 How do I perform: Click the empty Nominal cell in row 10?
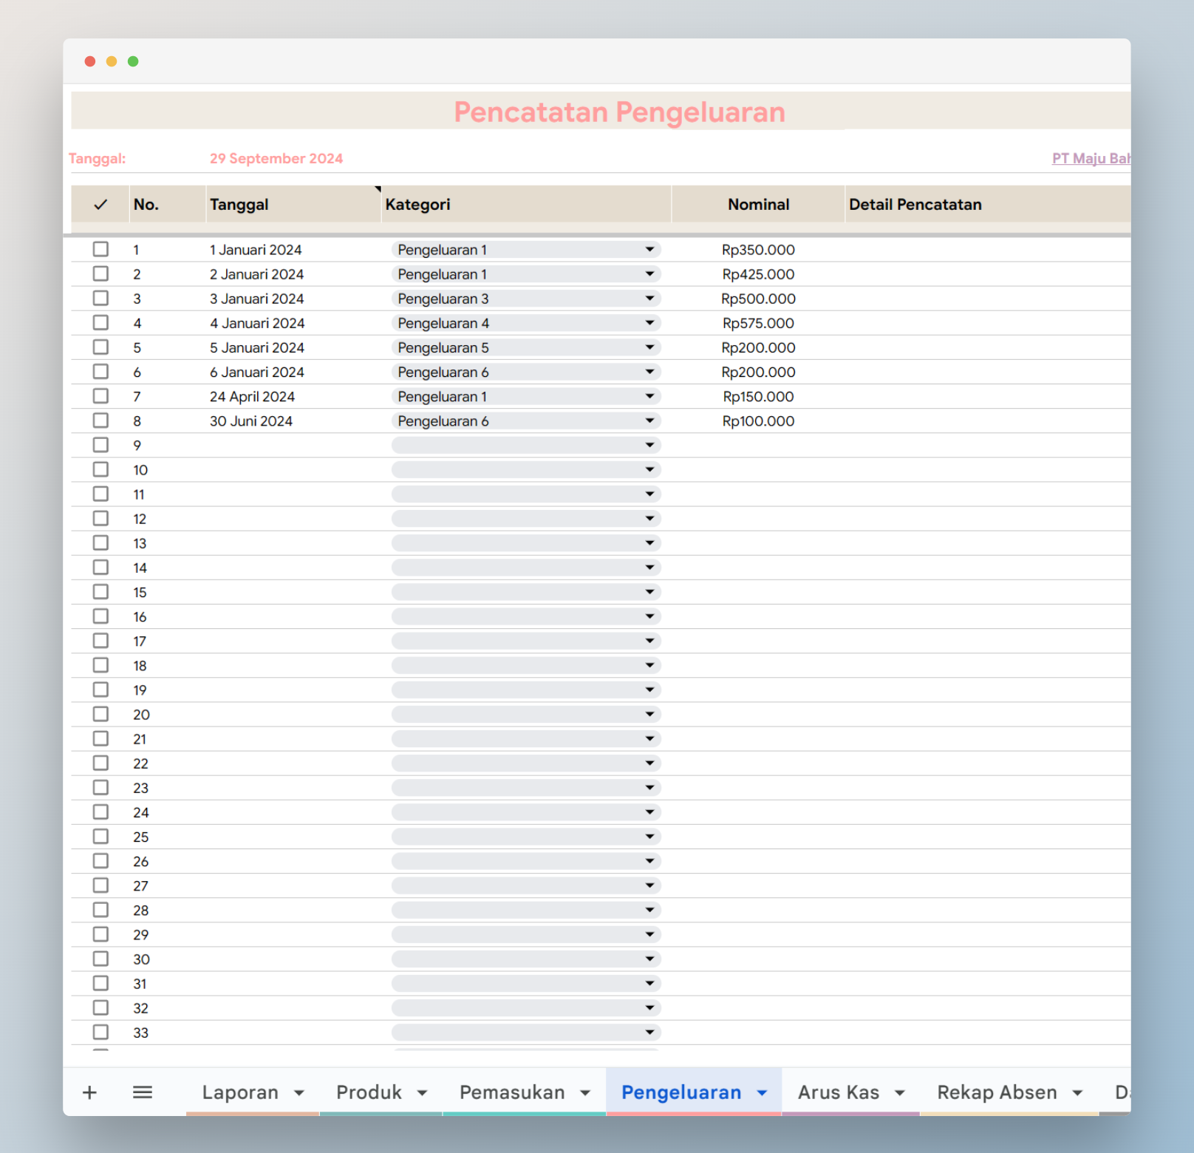click(x=758, y=470)
